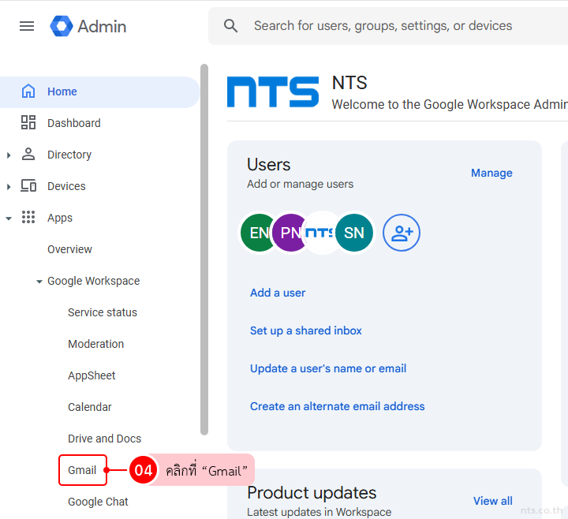The width and height of the screenshot is (568, 519).
Task: Expand the Directory tree arrow
Action: tap(9, 155)
